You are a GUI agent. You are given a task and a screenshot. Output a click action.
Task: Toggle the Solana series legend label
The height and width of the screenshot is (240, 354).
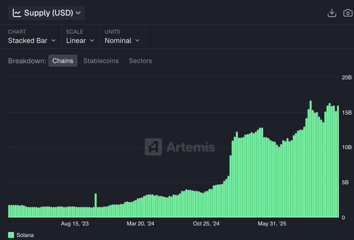25,235
